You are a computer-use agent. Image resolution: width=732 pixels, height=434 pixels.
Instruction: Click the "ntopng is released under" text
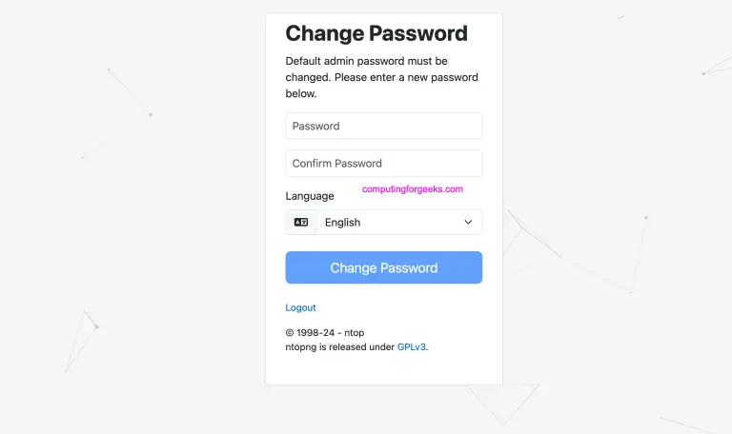[x=339, y=347]
